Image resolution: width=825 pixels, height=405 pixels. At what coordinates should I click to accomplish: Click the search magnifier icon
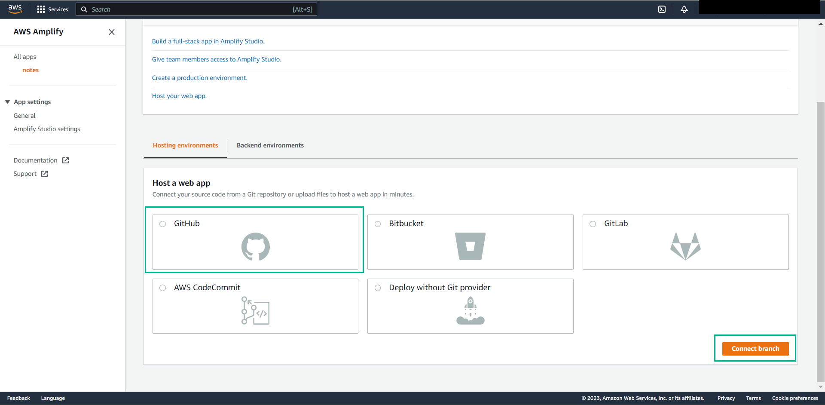[x=84, y=9]
